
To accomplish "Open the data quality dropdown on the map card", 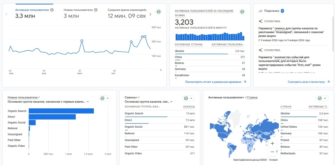I will pyautogui.click(x=322, y=99).
